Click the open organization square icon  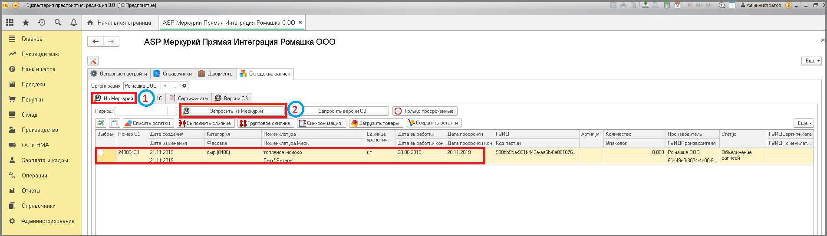point(184,86)
